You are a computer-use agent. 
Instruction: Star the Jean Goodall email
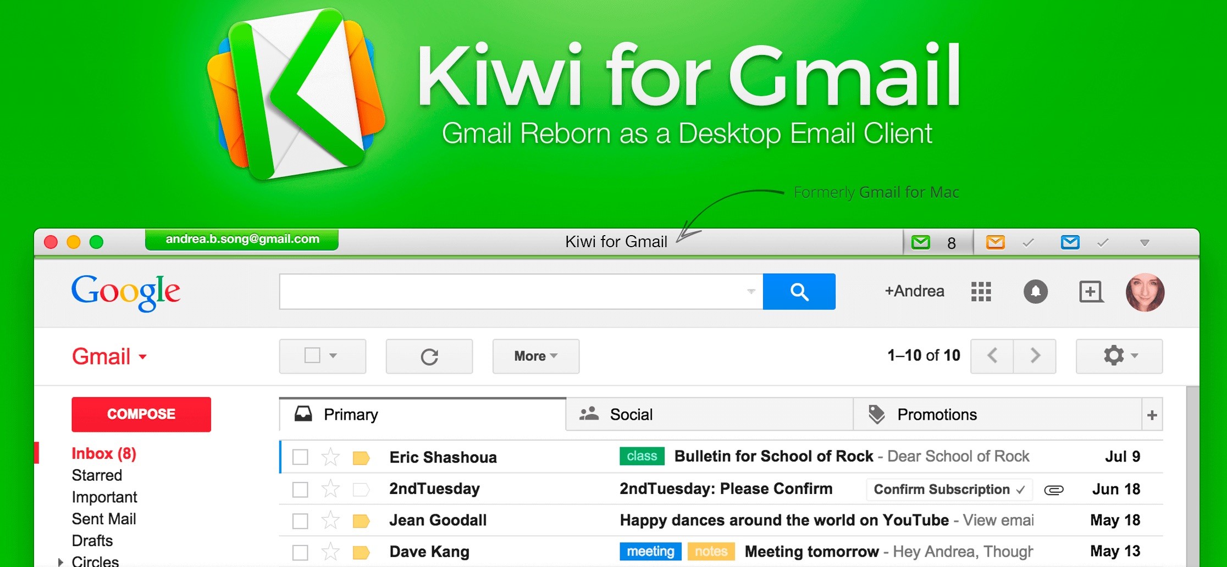330,520
